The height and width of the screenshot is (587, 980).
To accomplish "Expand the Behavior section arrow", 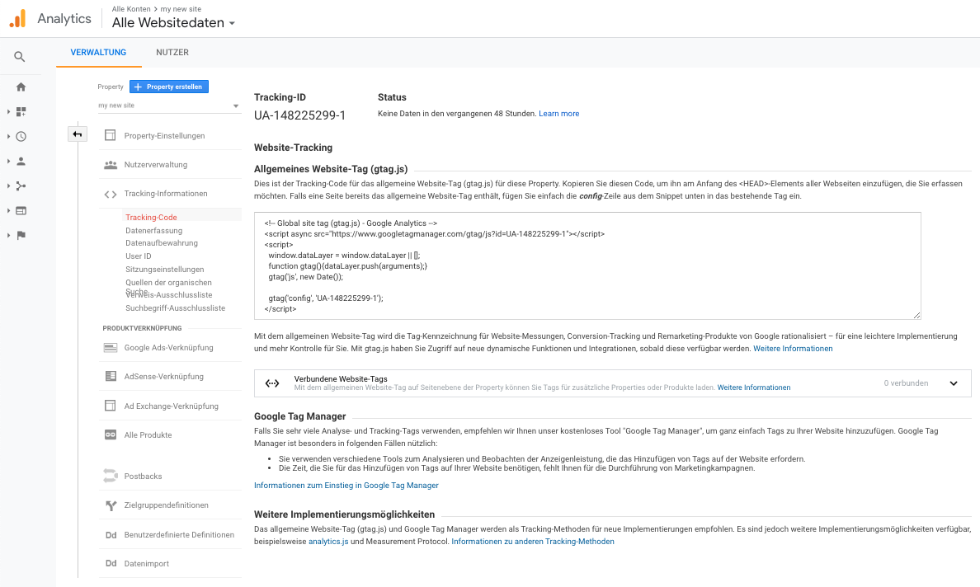I will [8, 210].
